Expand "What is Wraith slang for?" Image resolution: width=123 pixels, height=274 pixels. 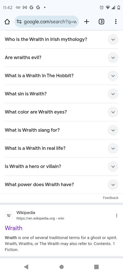[x=61, y=130]
